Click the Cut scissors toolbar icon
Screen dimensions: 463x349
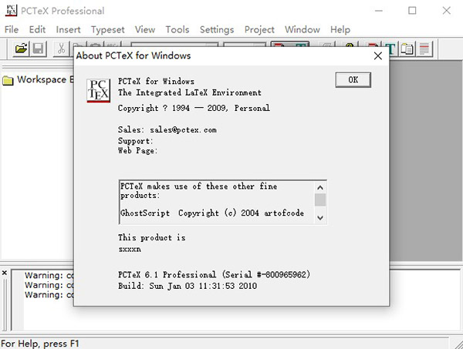(61, 49)
